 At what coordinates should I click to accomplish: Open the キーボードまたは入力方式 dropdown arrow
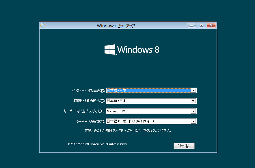(193, 111)
